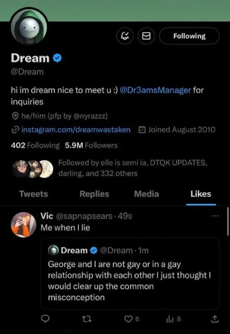This screenshot has height=334, width=230.
Task: Switch to the Replies tab
Action: pos(94,194)
